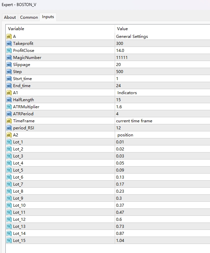Switch to the Common tab

(x=29, y=17)
